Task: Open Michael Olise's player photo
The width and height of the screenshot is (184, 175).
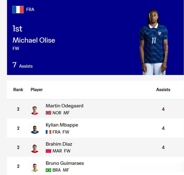Action: coord(154,42)
